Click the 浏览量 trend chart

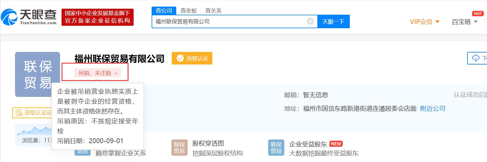(x=34, y=131)
